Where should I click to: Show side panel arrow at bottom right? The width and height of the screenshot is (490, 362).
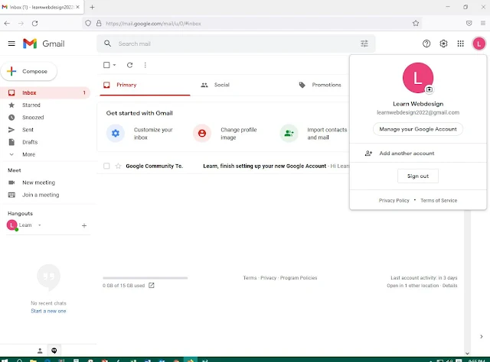tap(482, 337)
